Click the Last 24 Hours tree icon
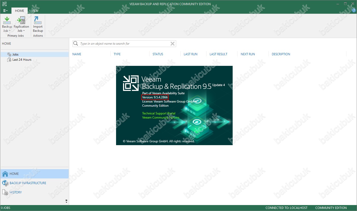 tap(9, 60)
